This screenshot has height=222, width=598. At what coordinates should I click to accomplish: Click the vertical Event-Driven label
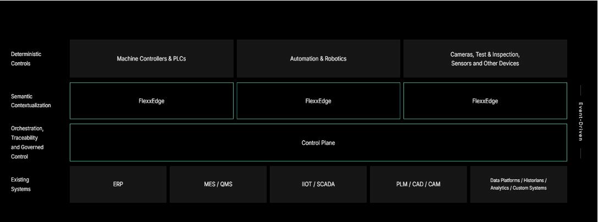(580, 121)
